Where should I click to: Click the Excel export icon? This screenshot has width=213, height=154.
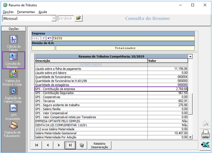pyautogui.click(x=205, y=145)
